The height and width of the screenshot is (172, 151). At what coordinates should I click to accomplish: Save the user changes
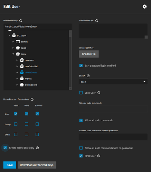(10, 165)
